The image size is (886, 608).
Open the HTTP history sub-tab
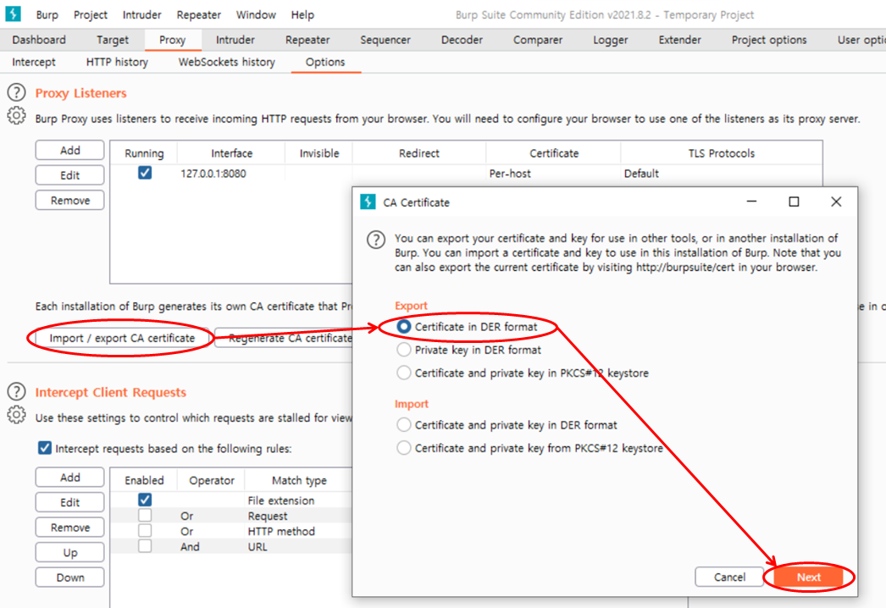117,62
